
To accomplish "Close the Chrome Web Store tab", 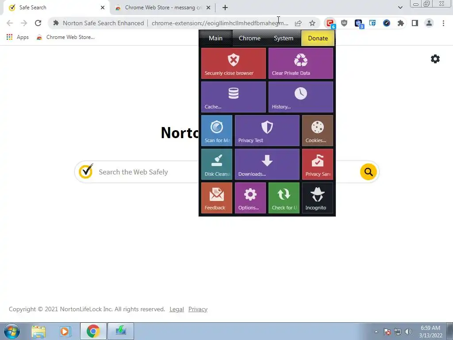I will (x=208, y=8).
